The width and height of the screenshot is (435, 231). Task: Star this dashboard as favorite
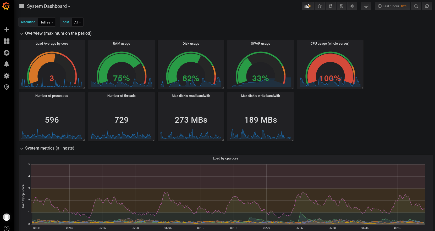pyautogui.click(x=320, y=6)
